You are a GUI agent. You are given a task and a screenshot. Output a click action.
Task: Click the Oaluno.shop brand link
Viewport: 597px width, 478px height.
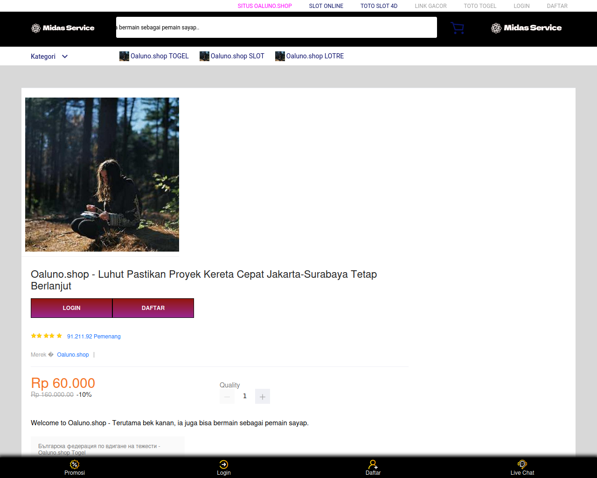(73, 355)
